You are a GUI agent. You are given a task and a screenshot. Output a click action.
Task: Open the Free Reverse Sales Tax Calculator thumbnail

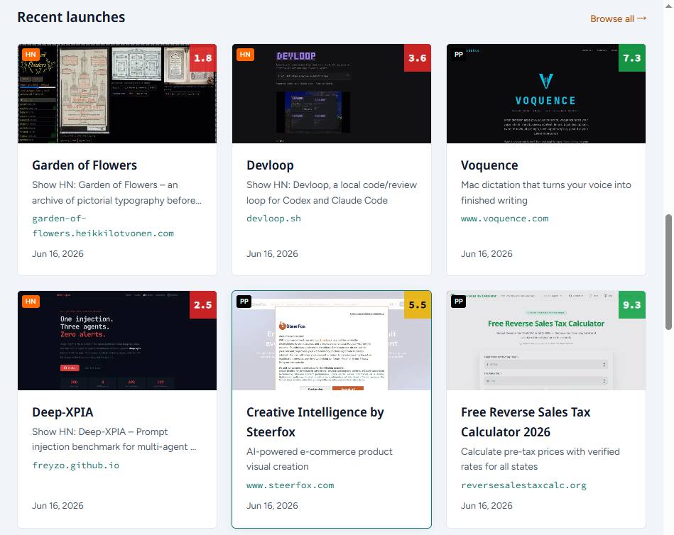pyautogui.click(x=546, y=341)
